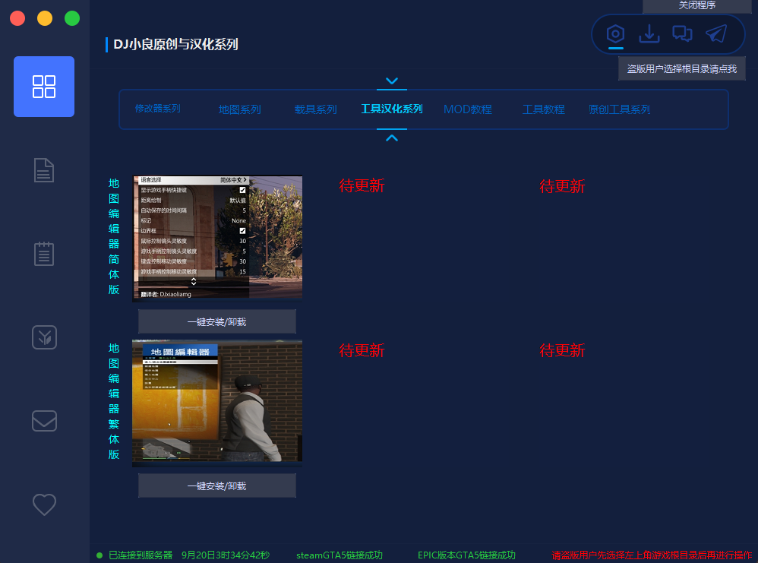The width and height of the screenshot is (758, 563).
Task: Click the paper plane icon at top right
Action: point(715,34)
